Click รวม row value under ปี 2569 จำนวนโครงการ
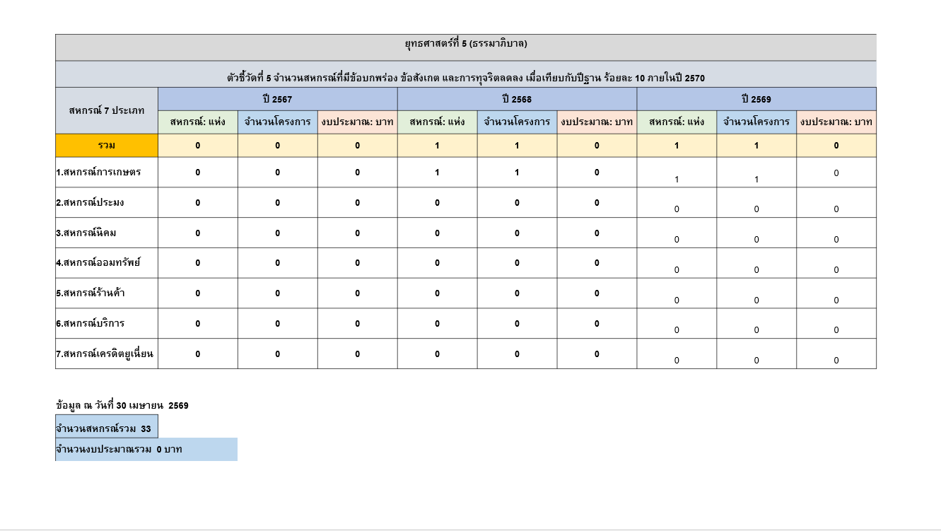The height and width of the screenshot is (531, 941). click(756, 146)
